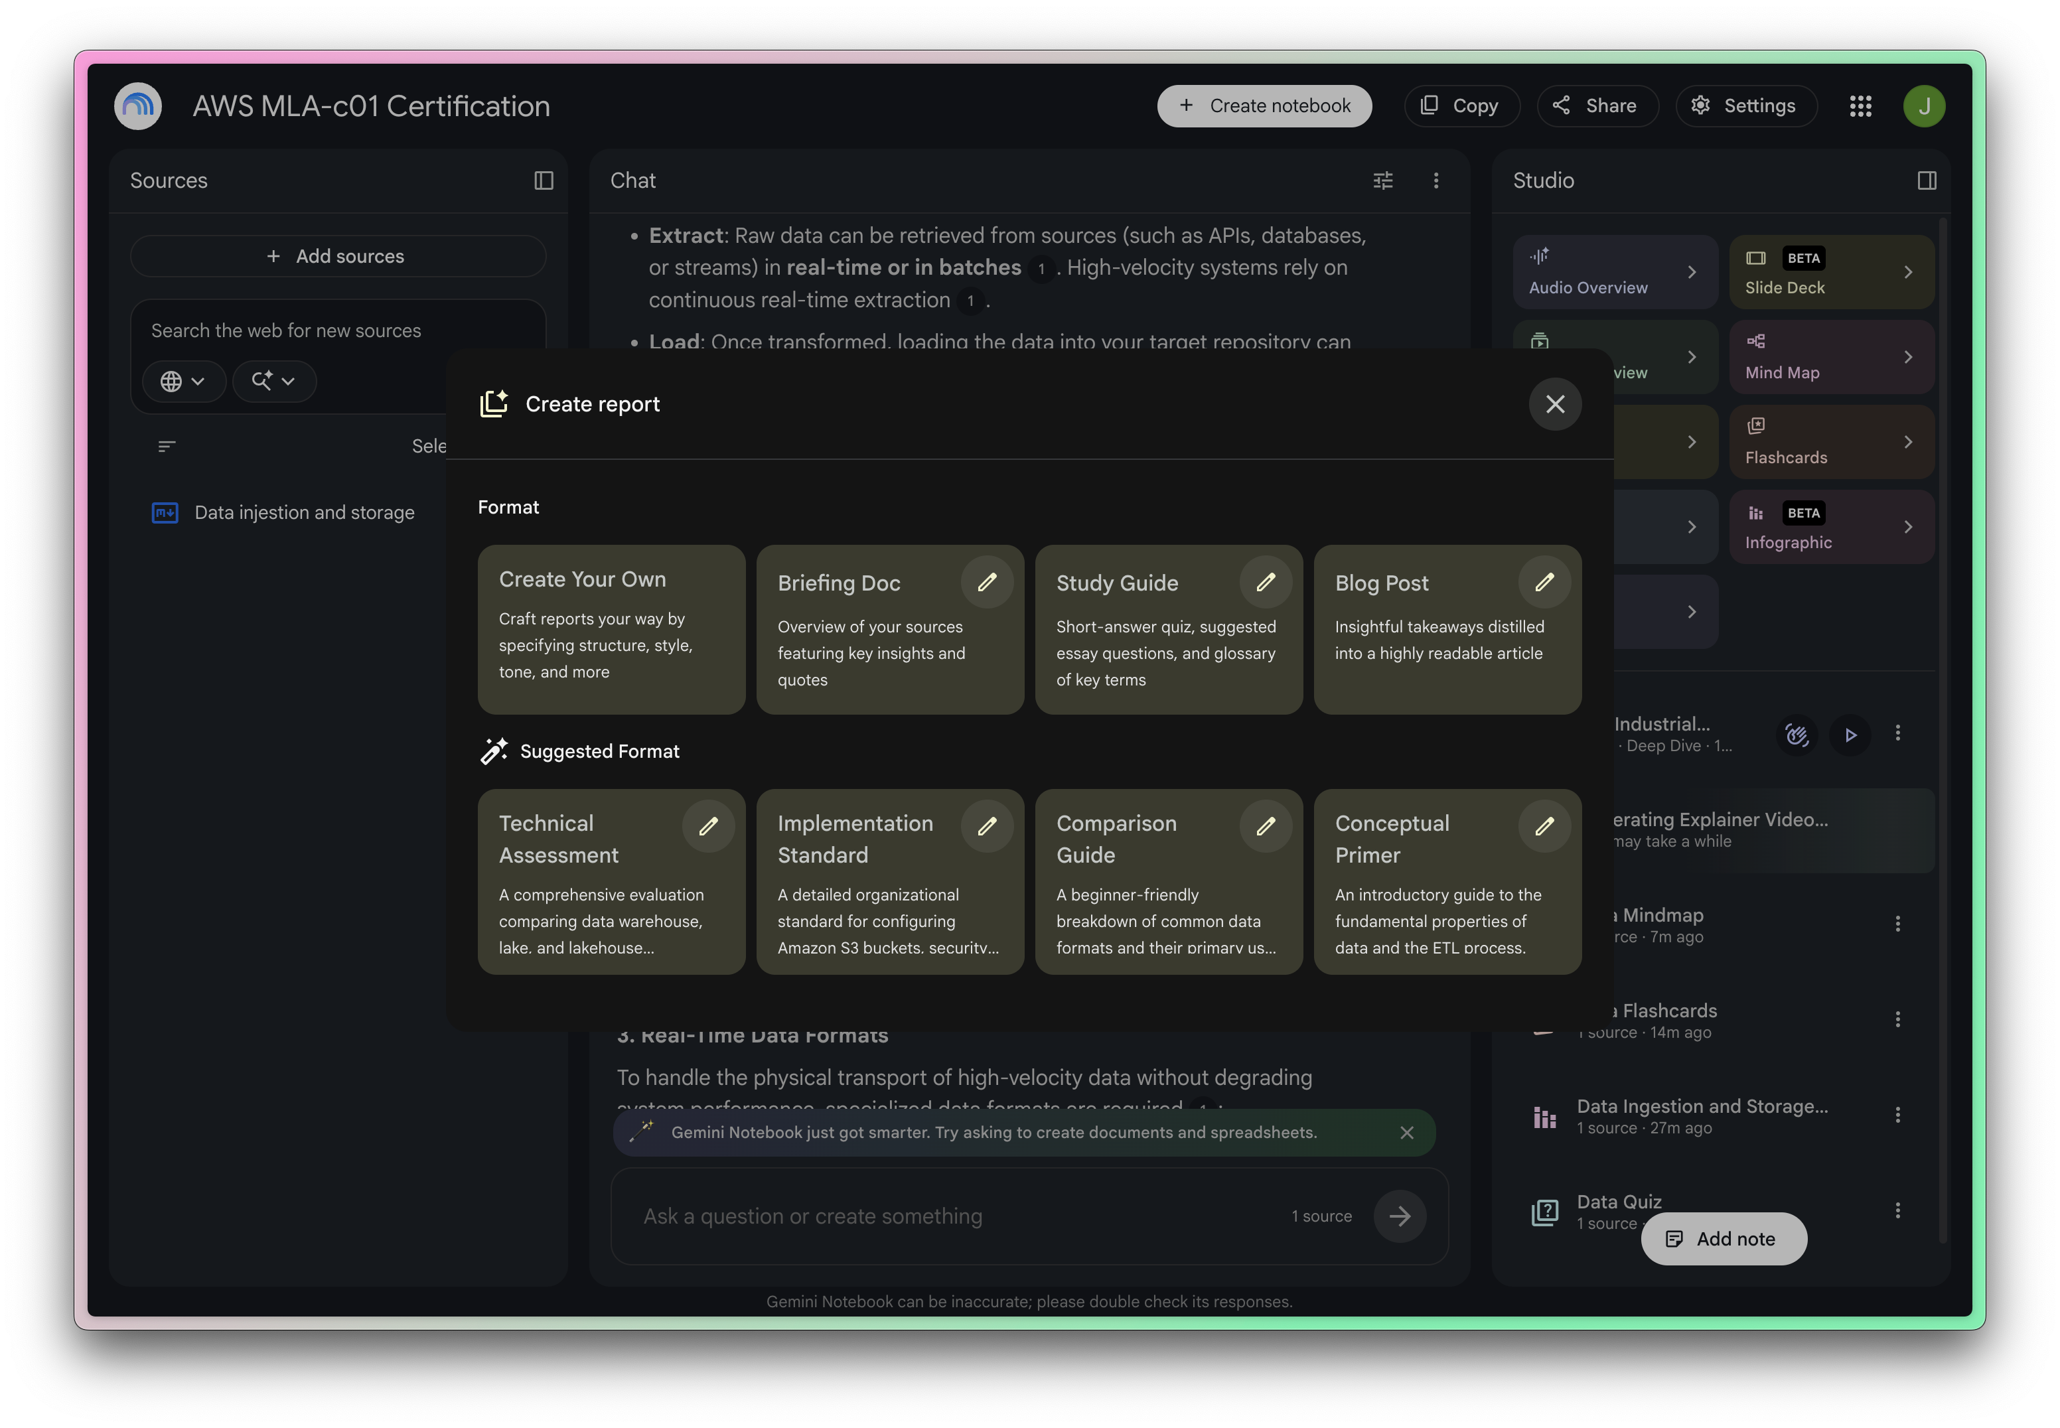
Task: Submit the chat question arrow button
Action: point(1400,1216)
